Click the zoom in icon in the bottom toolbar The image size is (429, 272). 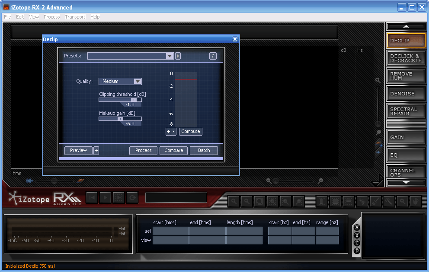(234, 202)
